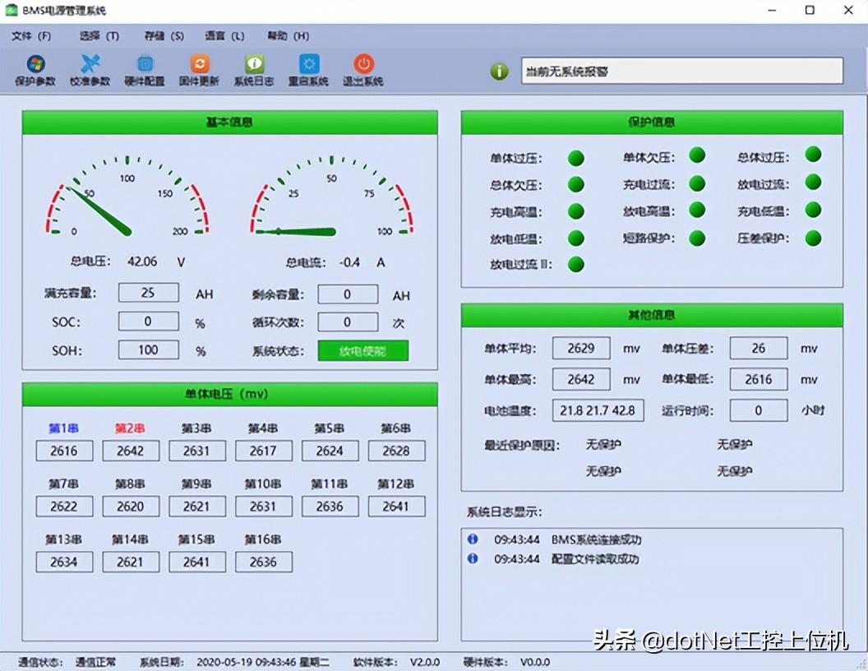Click the 总体过压 status indicator light
This screenshot has height=671, width=868.
tap(813, 155)
